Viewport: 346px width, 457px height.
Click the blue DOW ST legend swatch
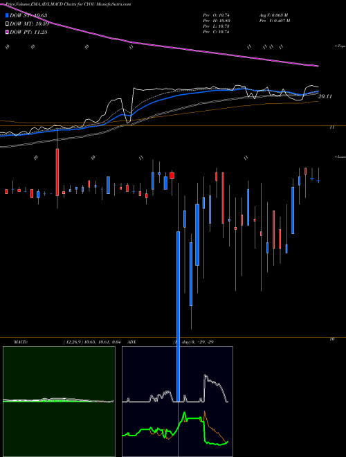coord(7,15)
